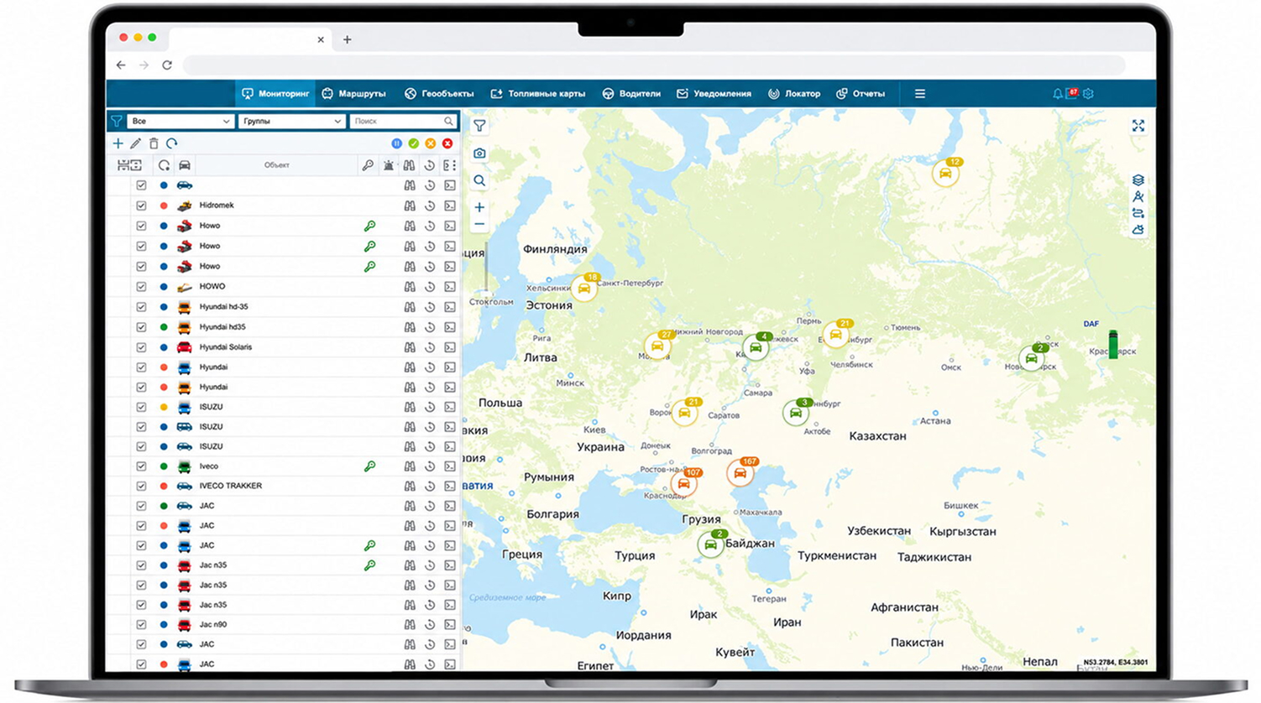Open the column options menu in table header
Image resolution: width=1261 pixels, height=703 pixels.
[450, 165]
